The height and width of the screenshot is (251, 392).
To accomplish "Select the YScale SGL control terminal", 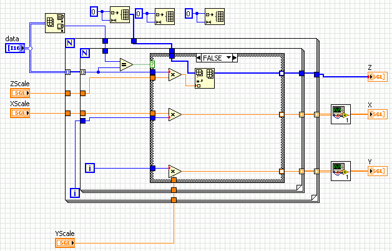I will [65, 243].
